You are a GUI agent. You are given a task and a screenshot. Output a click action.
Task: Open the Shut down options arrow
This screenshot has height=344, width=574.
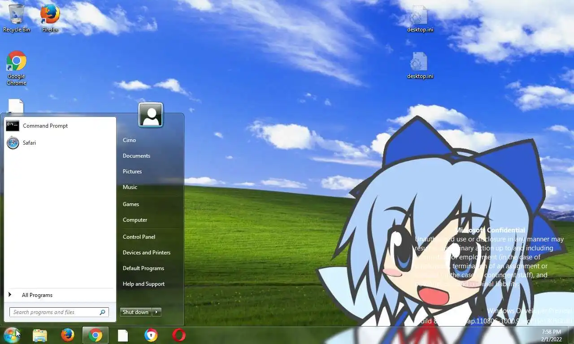[x=157, y=312]
